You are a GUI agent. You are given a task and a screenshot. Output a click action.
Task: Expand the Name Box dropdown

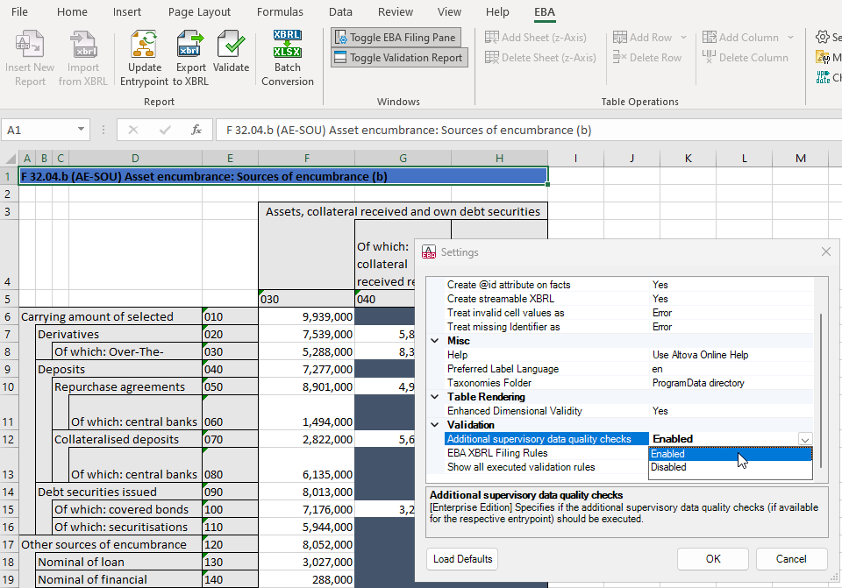point(82,130)
